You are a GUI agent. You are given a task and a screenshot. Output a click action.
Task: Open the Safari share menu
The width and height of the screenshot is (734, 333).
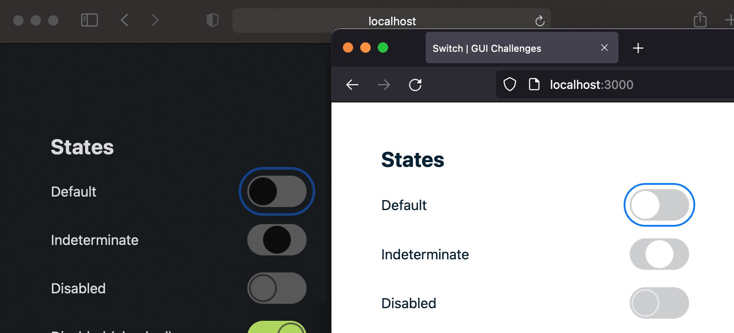click(700, 20)
